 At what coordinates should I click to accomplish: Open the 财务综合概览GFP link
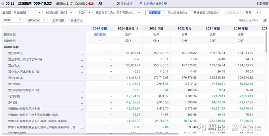(155, 4)
